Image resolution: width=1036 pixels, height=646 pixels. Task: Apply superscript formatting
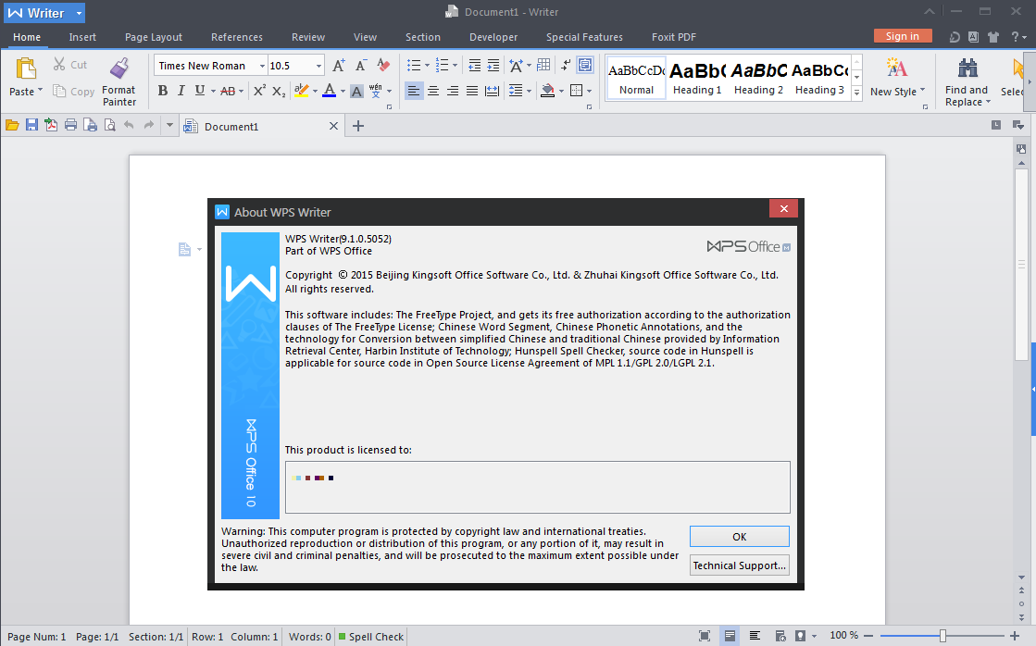[259, 91]
